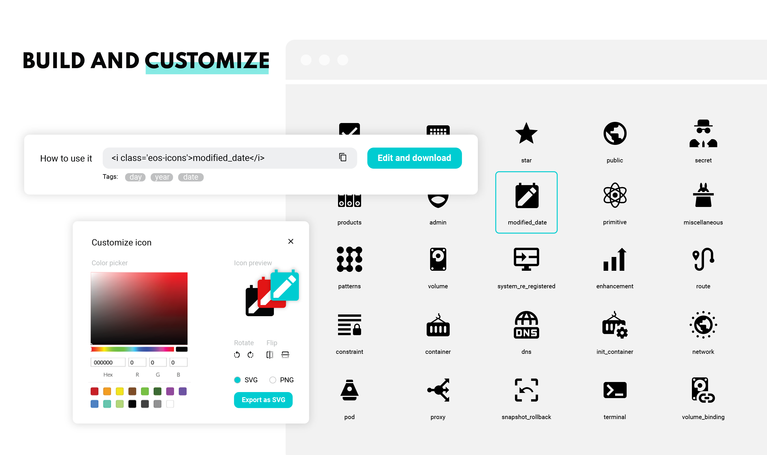Click flip vertical toggle

point(285,355)
